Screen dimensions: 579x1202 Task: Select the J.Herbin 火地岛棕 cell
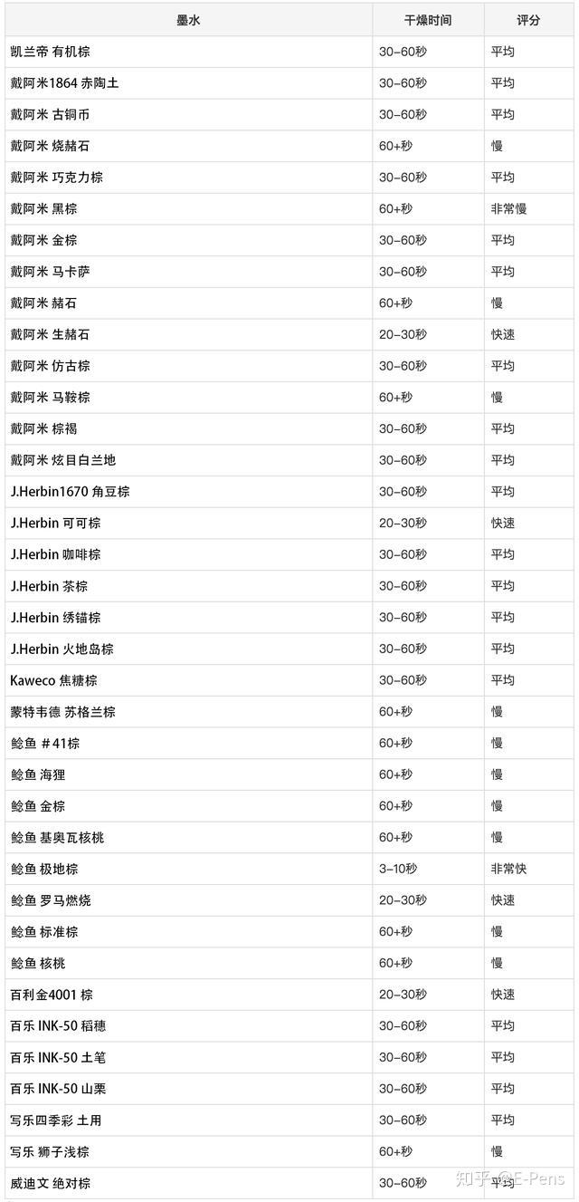(x=62, y=649)
